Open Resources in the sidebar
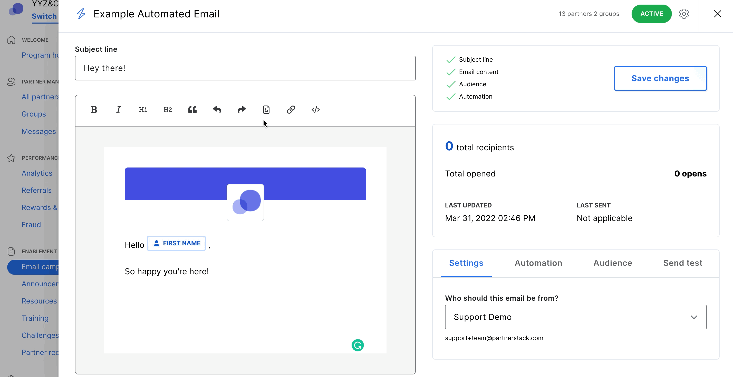This screenshot has width=733, height=377. (x=39, y=301)
